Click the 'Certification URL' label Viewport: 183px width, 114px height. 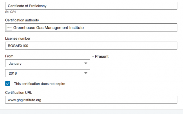point(19,93)
